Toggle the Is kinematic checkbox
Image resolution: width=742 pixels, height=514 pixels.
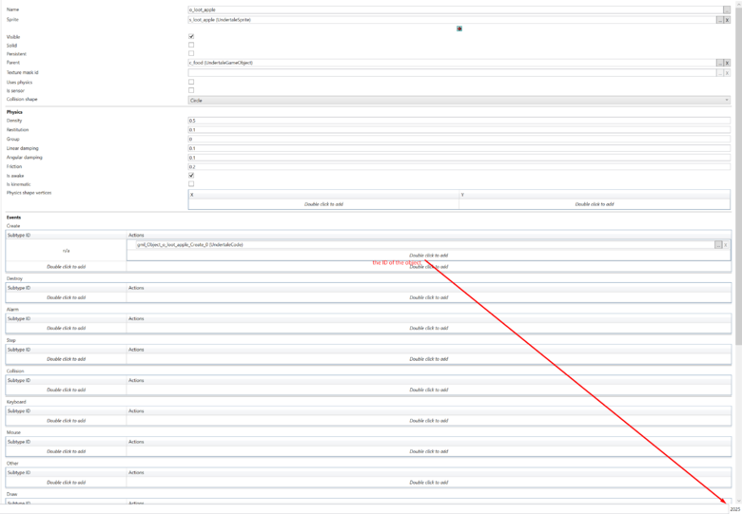191,184
